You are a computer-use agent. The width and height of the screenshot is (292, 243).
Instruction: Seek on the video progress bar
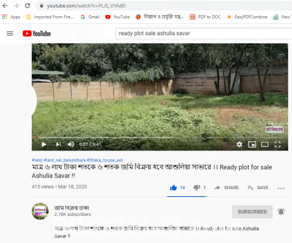click(159, 138)
